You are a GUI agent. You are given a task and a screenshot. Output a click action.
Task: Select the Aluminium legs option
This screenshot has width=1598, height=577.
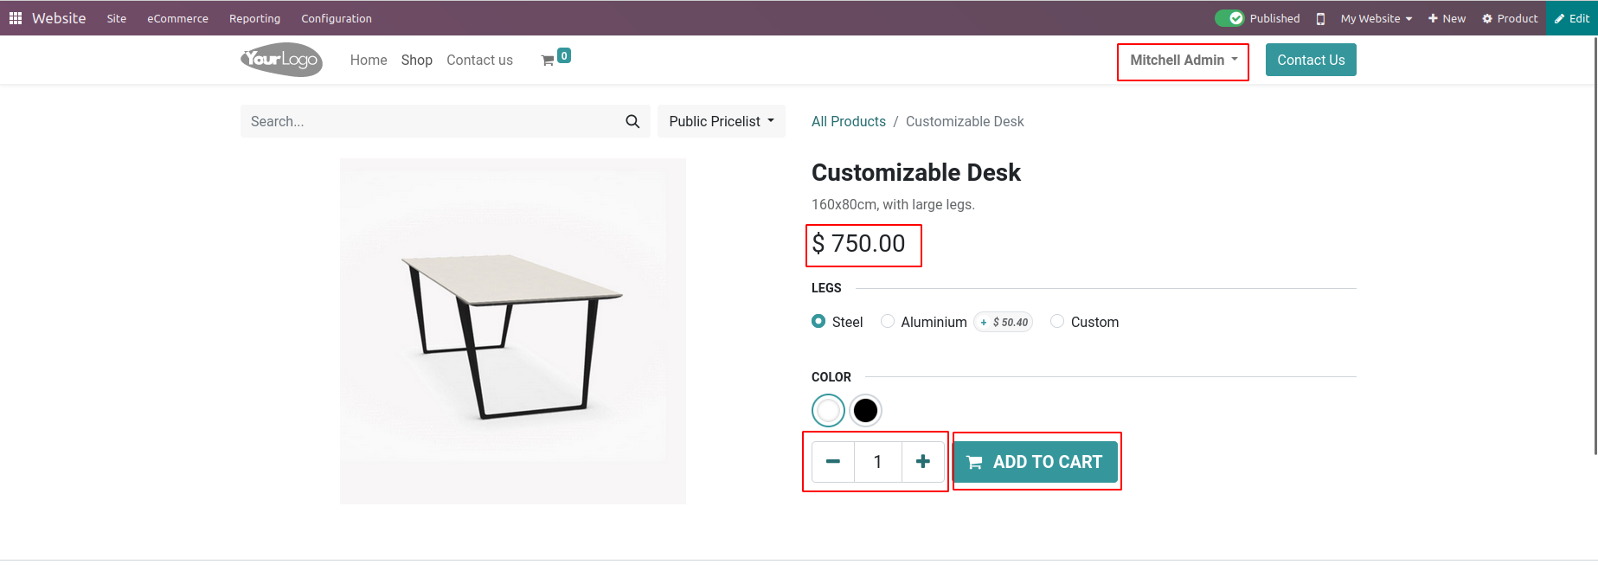888,322
